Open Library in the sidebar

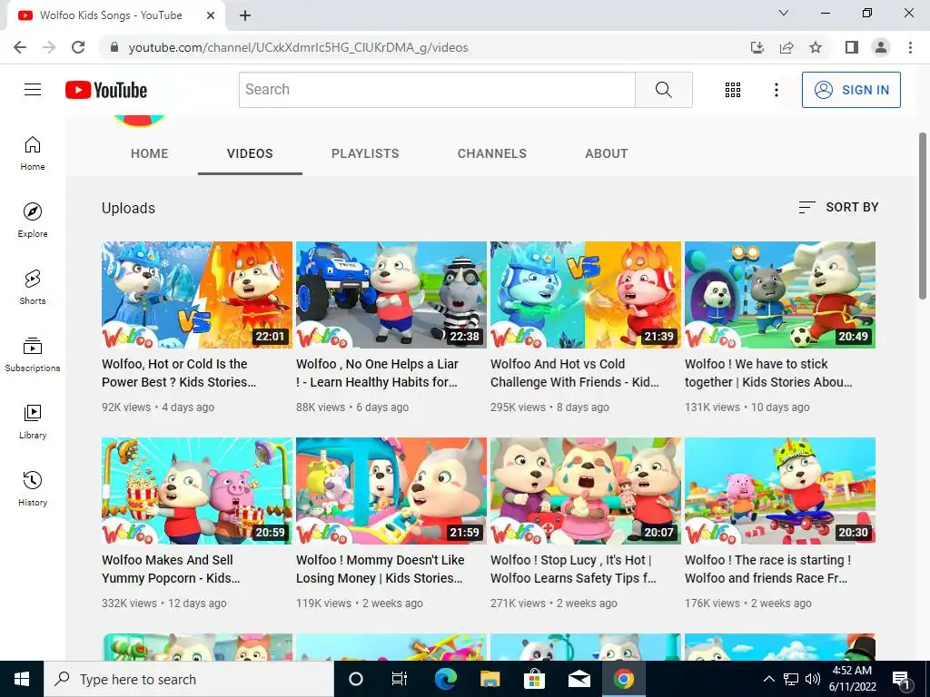click(x=33, y=422)
